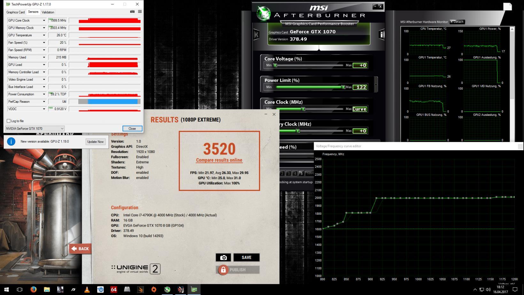This screenshot has height=295, width=524.
Task: Click the Core Voltage +0 value field
Action: 360,65
